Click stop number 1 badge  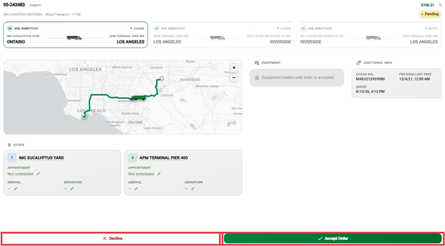coord(12,158)
